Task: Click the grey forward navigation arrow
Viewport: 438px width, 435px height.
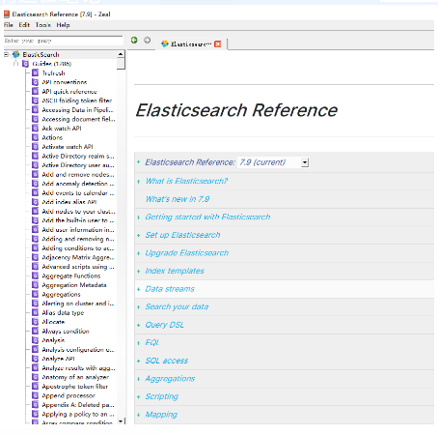Action: click(147, 41)
